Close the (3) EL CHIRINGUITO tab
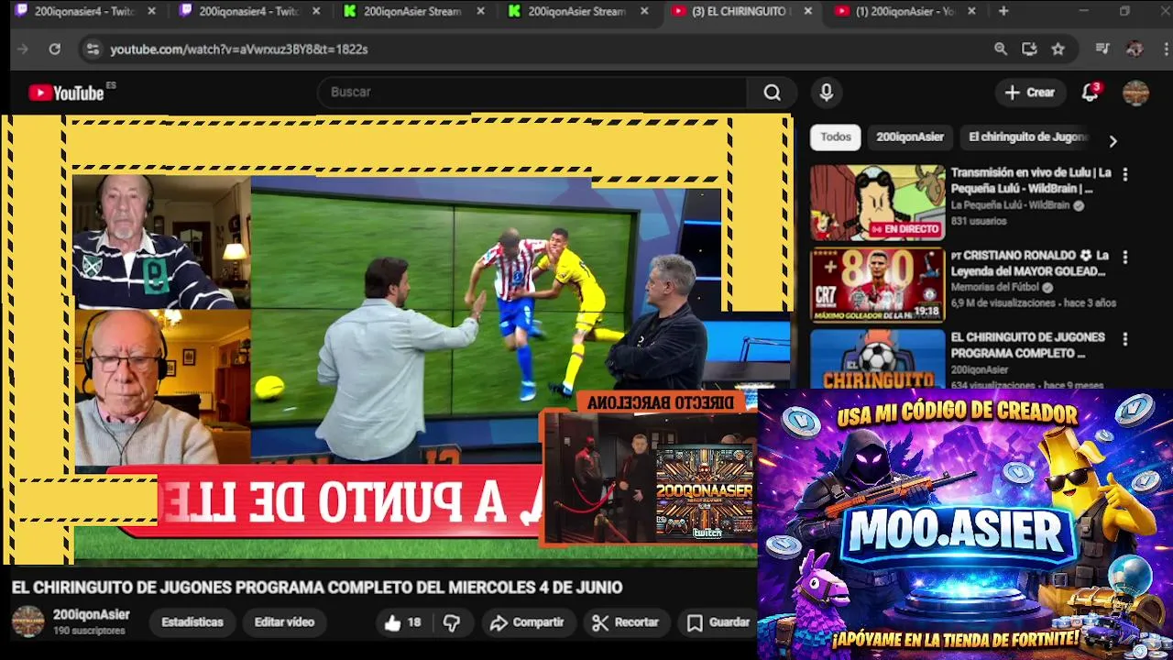The width and height of the screenshot is (1173, 660). click(807, 11)
